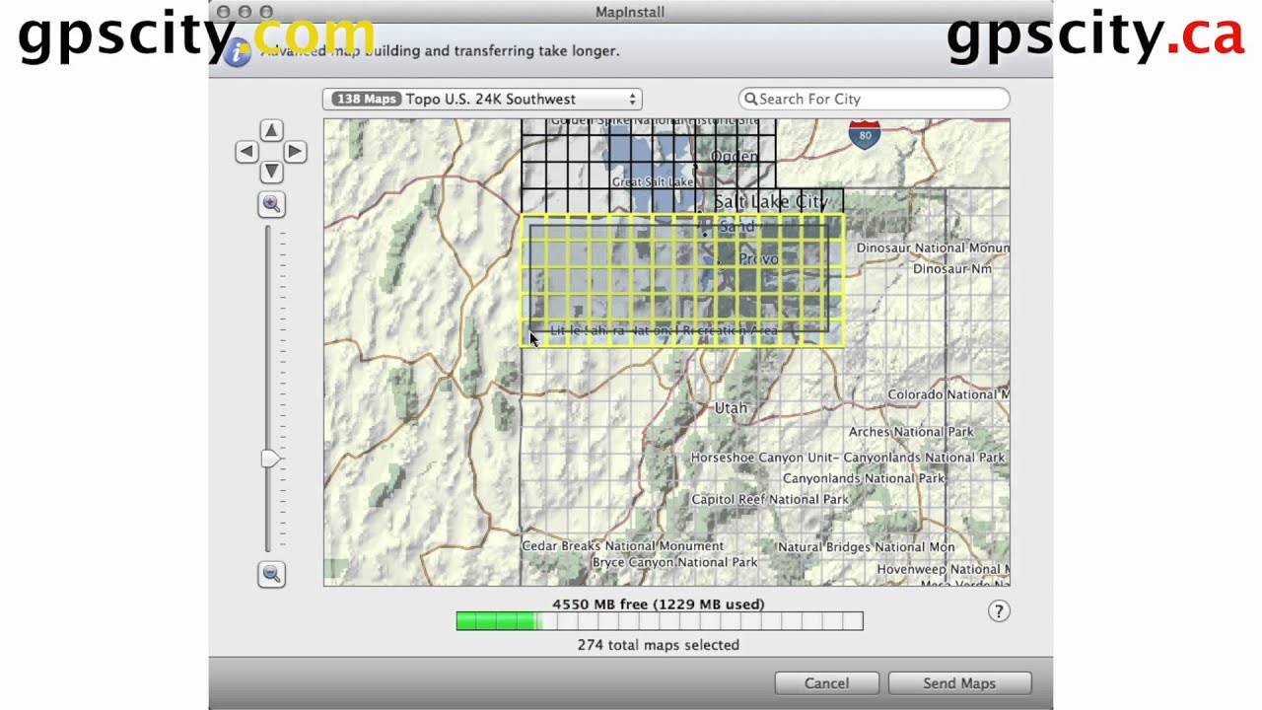Viewport: 1262px width, 710px height.
Task: Click the Sand label on the map
Action: point(736,227)
